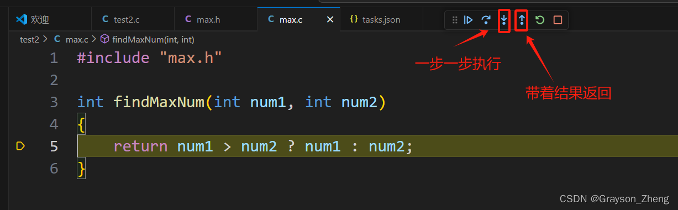Click the Continue debug button
The image size is (678, 210).
click(x=468, y=20)
